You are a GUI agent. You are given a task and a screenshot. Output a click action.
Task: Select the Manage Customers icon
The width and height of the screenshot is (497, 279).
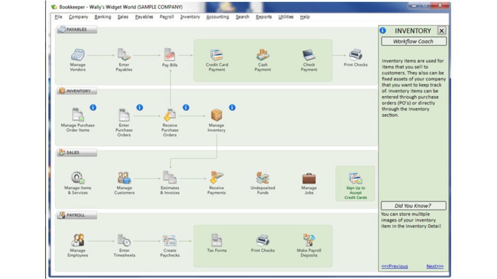124,178
